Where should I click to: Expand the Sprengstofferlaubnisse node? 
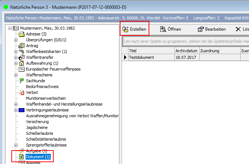16,145
